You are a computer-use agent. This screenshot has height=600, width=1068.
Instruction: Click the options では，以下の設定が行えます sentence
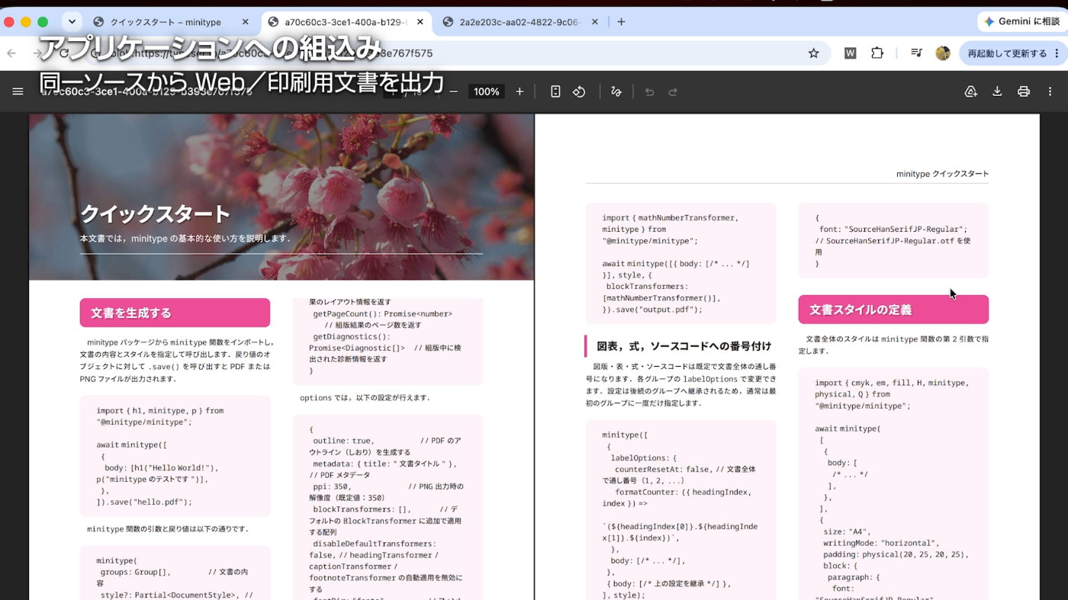coord(365,397)
